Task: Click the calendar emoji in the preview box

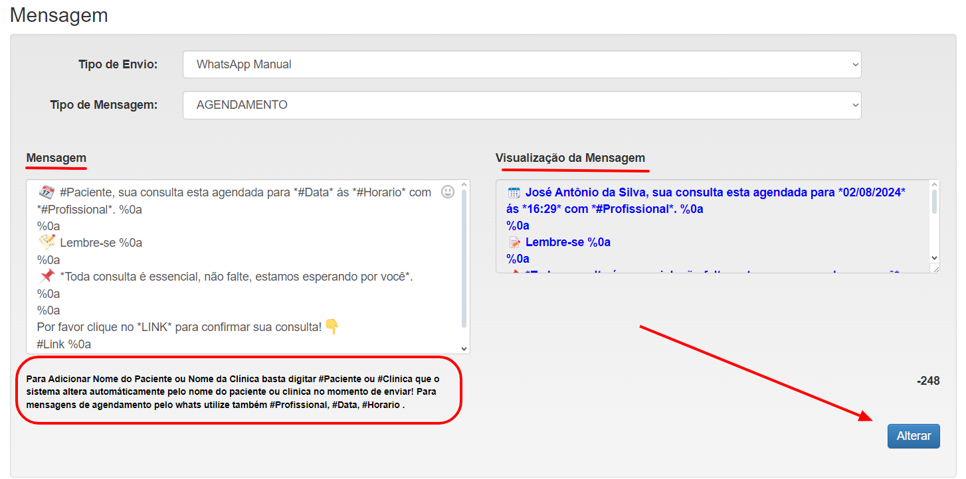Action: tap(514, 192)
